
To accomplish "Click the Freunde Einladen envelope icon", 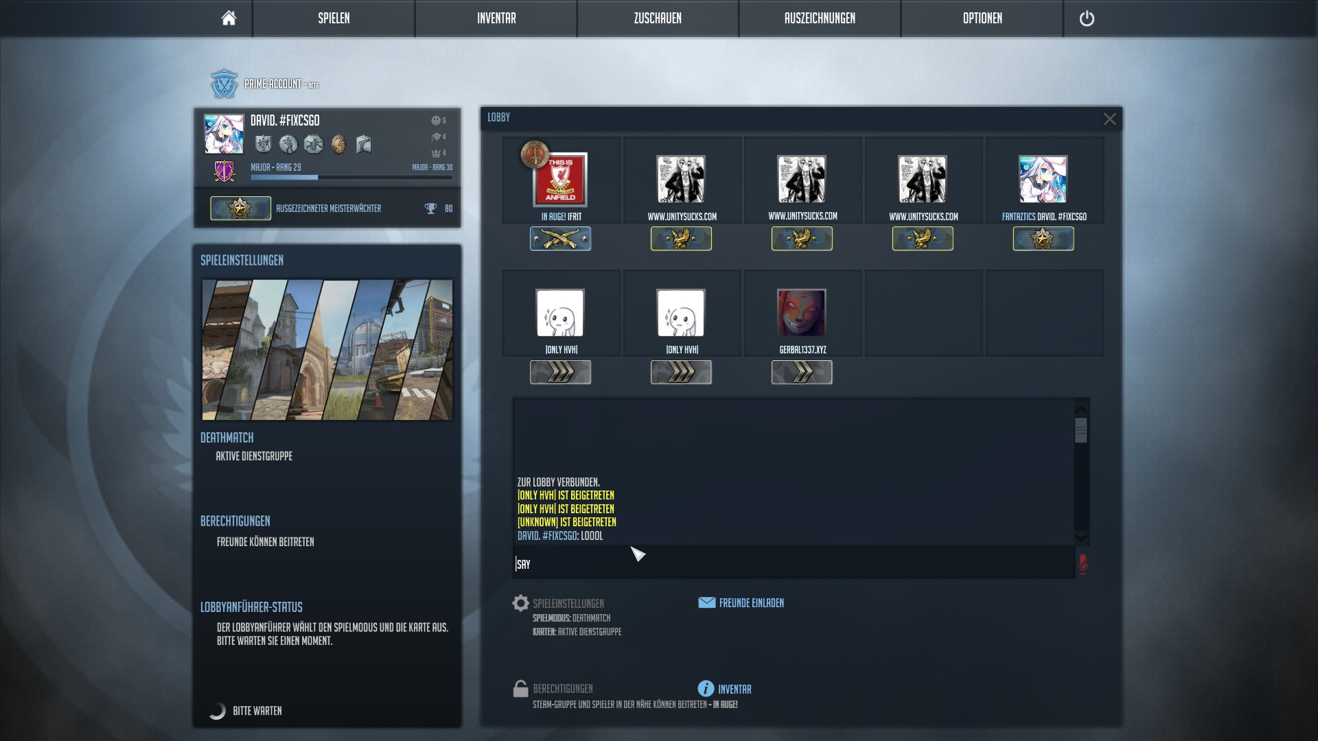I will coord(706,602).
